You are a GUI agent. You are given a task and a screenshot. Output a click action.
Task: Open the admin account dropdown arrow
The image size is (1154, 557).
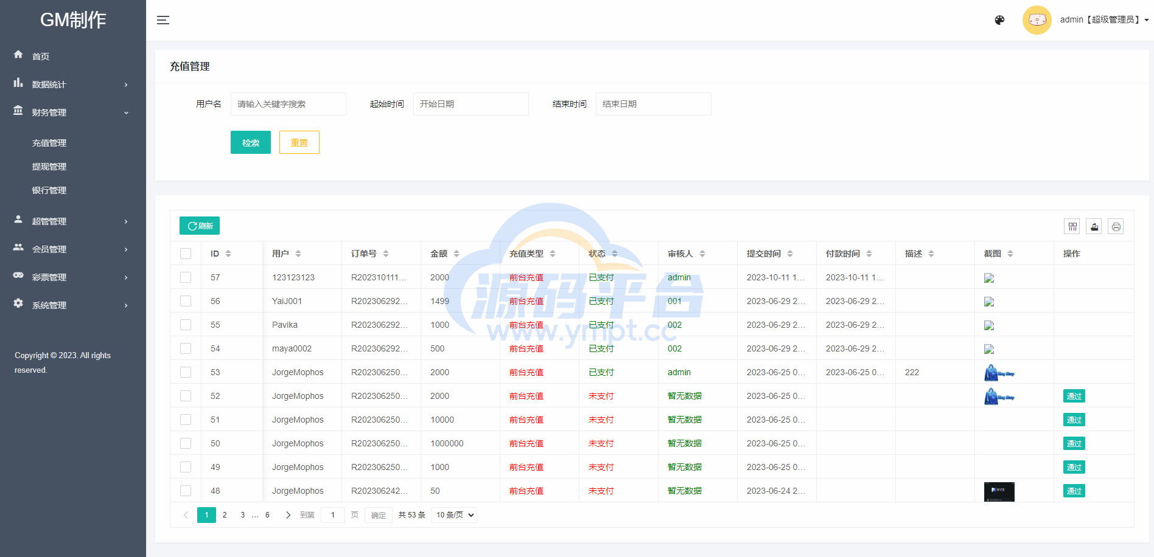tap(1147, 20)
